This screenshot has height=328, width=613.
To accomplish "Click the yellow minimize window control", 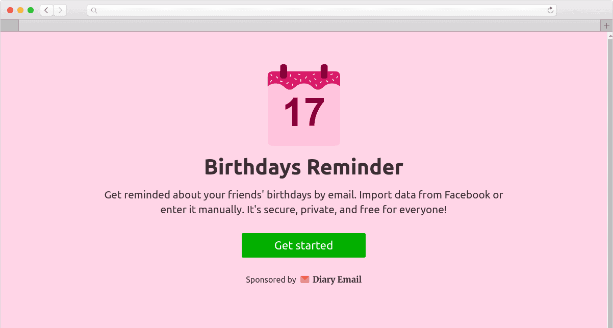I will point(21,9).
